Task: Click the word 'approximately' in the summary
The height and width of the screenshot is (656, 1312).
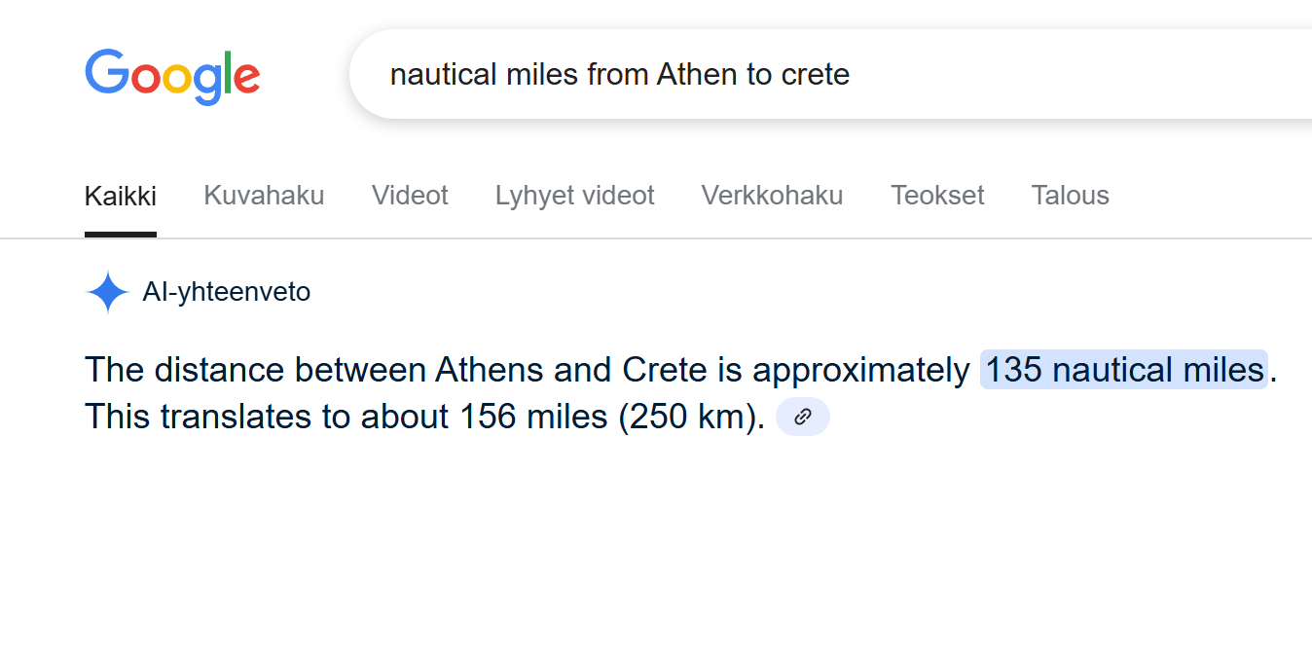Action: [x=861, y=372]
